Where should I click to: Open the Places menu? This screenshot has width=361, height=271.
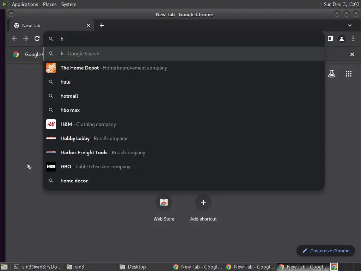(49, 4)
